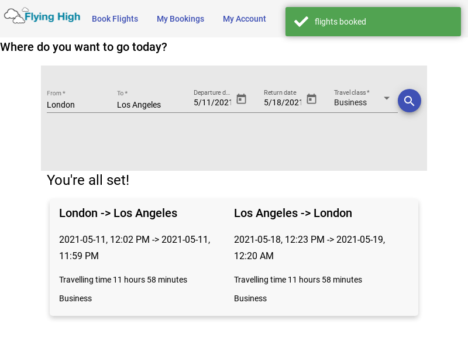Click the You're all set! heading
Viewport: 468px width, 351px height.
[x=88, y=180]
